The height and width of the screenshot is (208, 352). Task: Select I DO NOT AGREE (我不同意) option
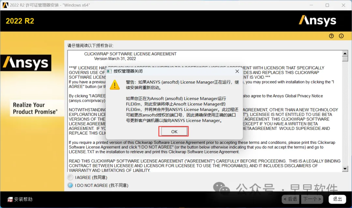point(70,185)
